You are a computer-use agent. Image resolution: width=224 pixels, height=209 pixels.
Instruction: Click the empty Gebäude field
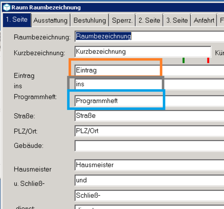[149, 146]
